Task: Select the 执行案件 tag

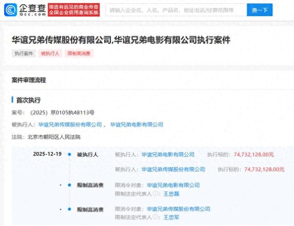Action: coord(23,53)
